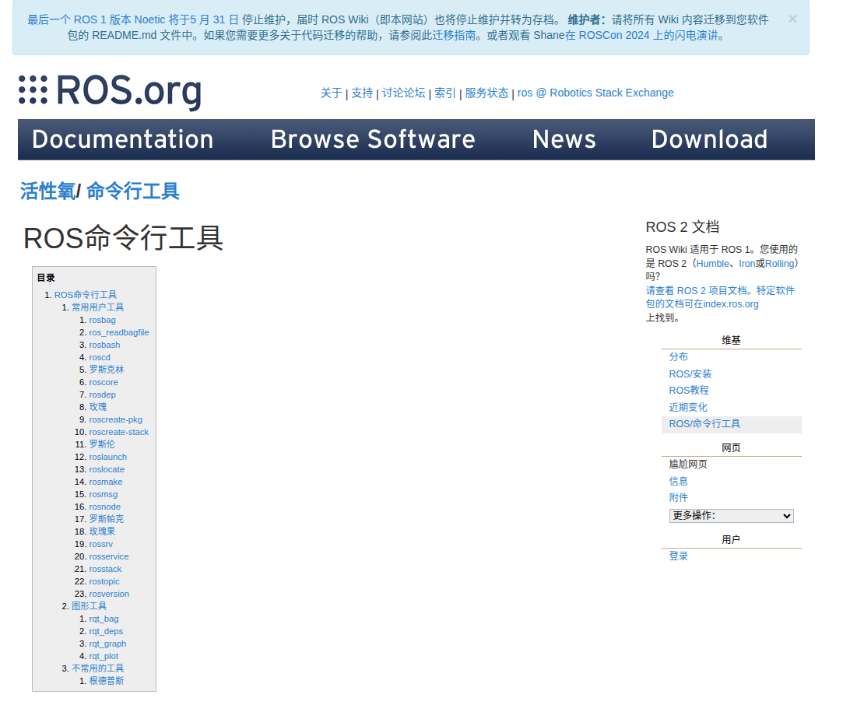Click the 关于 link in the header
The width and height of the screenshot is (850, 712).
point(332,93)
